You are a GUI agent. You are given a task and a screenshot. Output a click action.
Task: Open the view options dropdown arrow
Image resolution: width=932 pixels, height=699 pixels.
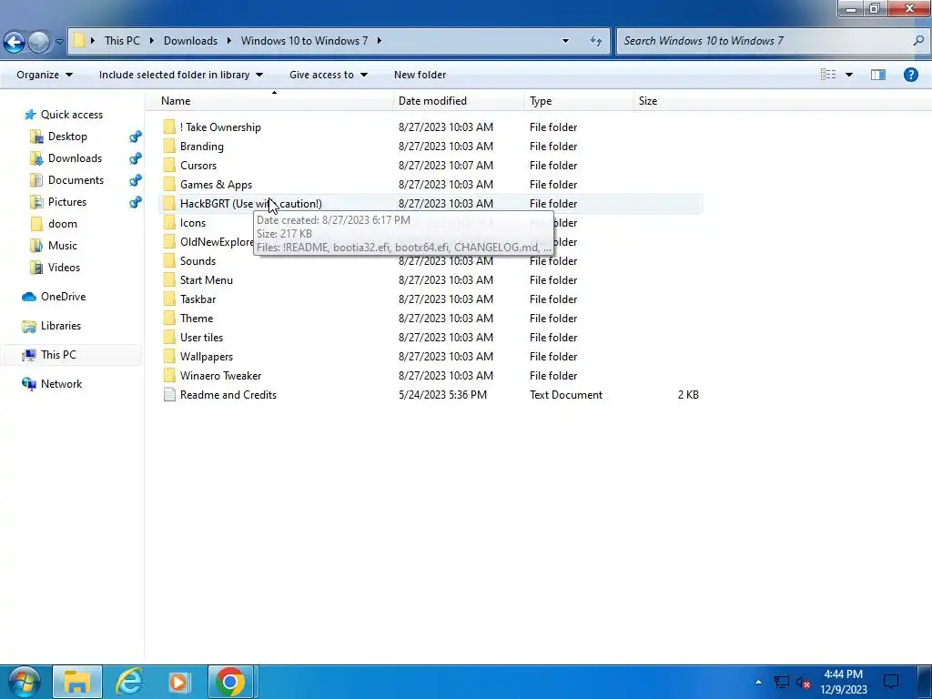(849, 75)
